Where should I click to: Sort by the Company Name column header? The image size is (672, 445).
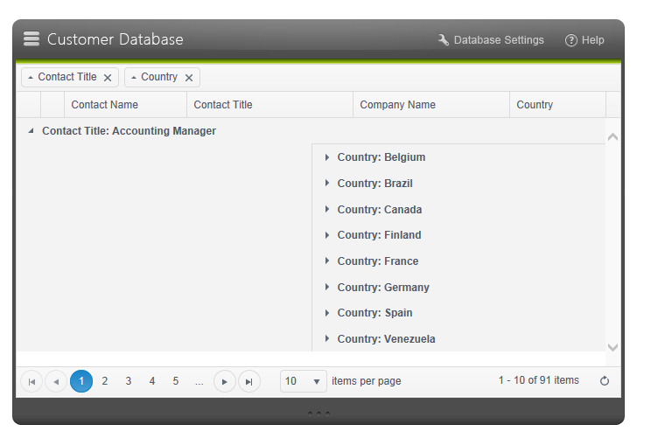point(398,105)
